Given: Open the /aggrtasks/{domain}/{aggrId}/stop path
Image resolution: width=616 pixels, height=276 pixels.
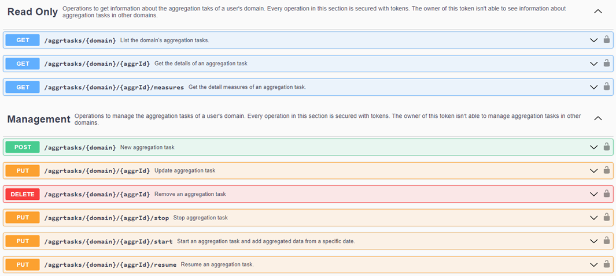Looking at the screenshot, I should [106, 218].
